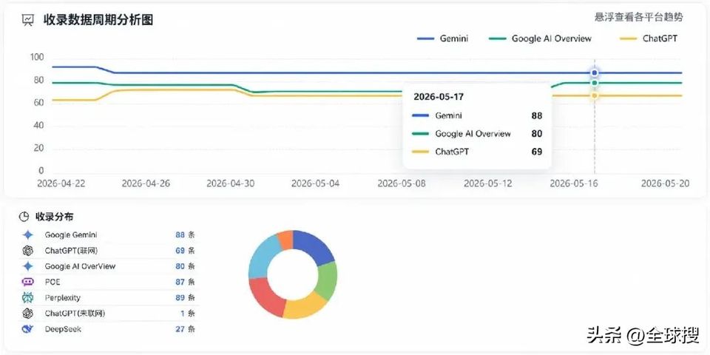Click the ChatGPT(联网) row label
Viewport: 710px width, 355px height.
[x=71, y=251]
